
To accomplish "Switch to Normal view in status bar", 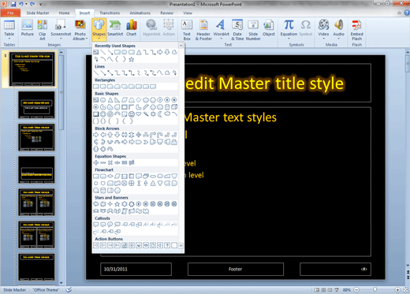I will point(317,290).
